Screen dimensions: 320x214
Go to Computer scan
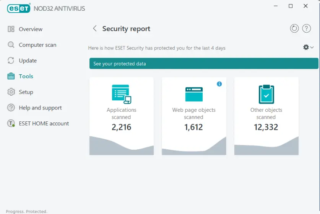(37, 45)
